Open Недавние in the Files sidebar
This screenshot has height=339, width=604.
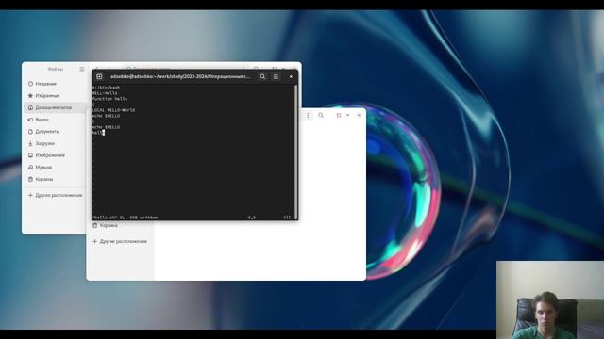(x=55, y=84)
